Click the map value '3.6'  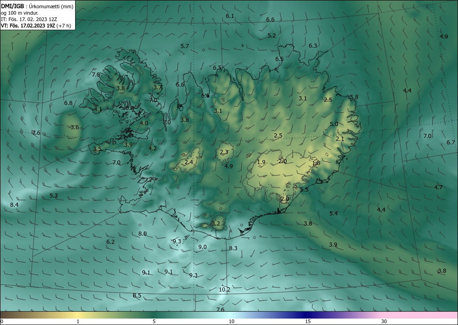pos(75,127)
